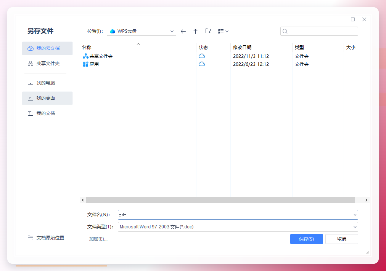Select the 共享文件夹 row name
Image resolution: width=386 pixels, height=271 pixels.
[101, 56]
